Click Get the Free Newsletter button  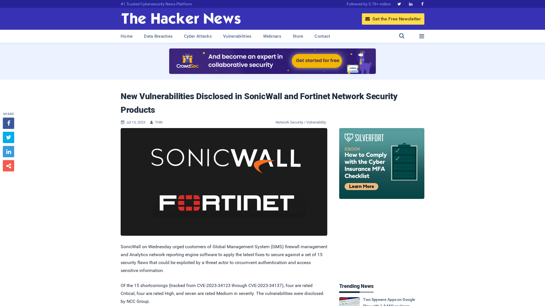click(x=393, y=19)
